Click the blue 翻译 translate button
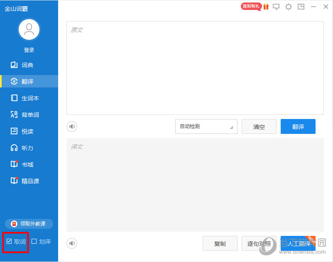Viewport: 333px width, 262px height. coord(298,126)
